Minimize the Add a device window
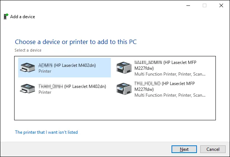Image resolution: width=230 pixels, height=157 pixels. pyautogui.click(x=188, y=5)
